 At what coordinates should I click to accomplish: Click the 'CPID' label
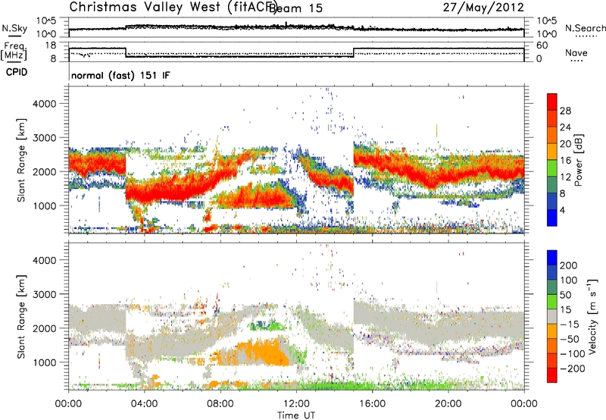tap(17, 72)
